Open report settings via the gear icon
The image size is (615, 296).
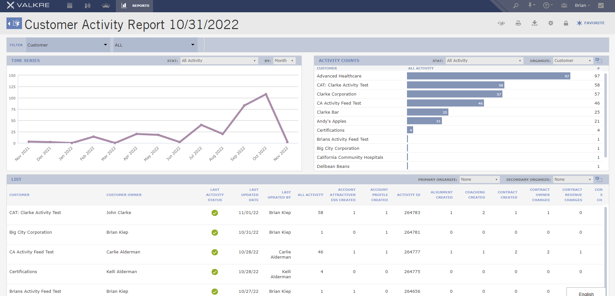[x=551, y=23]
